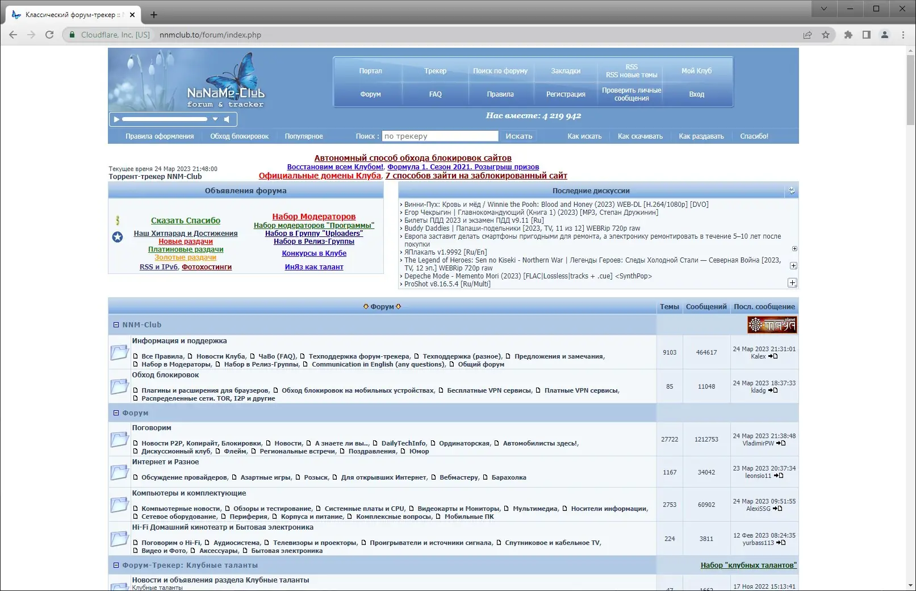Open Сказать Спасибо announcement link
916x591 pixels.
186,220
